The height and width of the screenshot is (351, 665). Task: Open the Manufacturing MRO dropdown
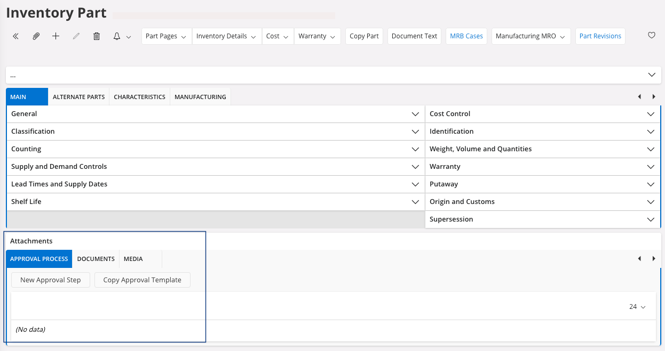(x=531, y=36)
